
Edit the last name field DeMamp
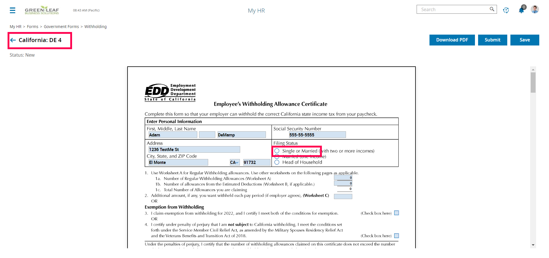242,135
